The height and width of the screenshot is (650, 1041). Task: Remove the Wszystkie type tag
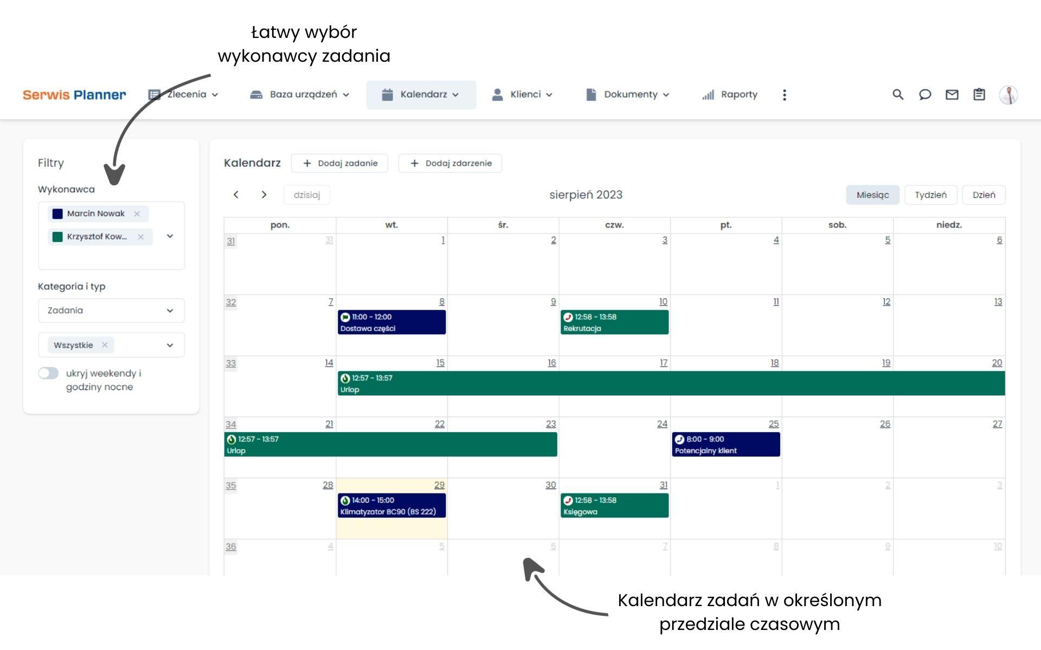coord(105,345)
